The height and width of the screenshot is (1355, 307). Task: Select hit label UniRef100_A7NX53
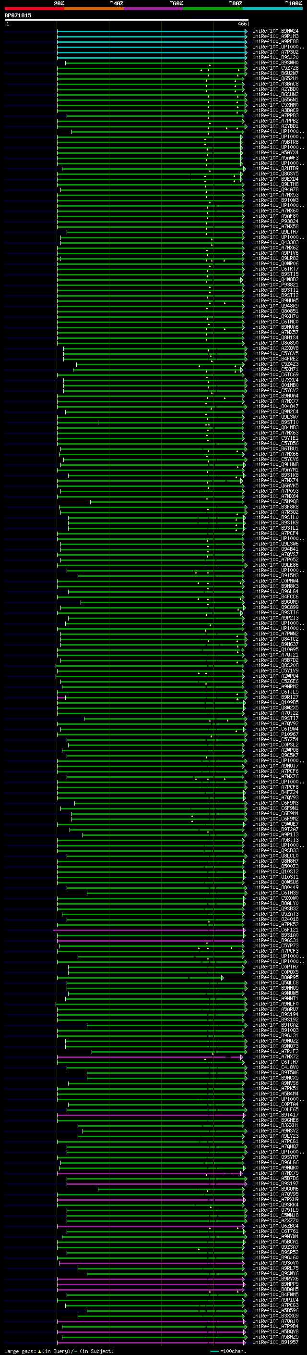click(x=275, y=195)
